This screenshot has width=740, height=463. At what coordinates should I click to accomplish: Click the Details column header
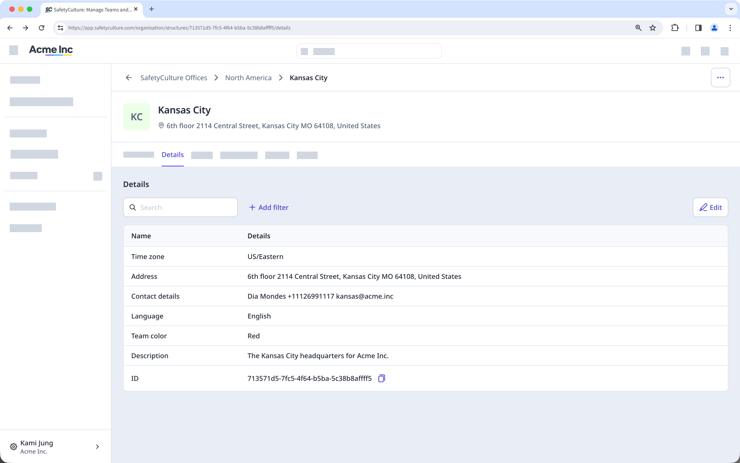coord(259,236)
